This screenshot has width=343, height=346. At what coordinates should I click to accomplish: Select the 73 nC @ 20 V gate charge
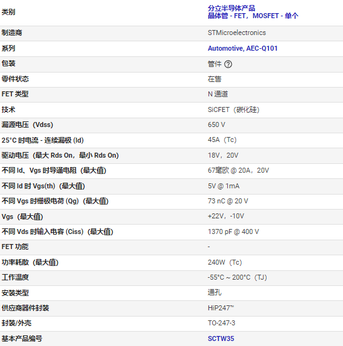point(228,201)
